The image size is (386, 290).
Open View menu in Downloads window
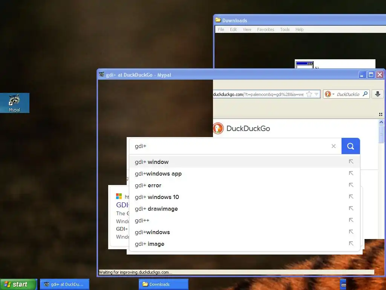[247, 29]
